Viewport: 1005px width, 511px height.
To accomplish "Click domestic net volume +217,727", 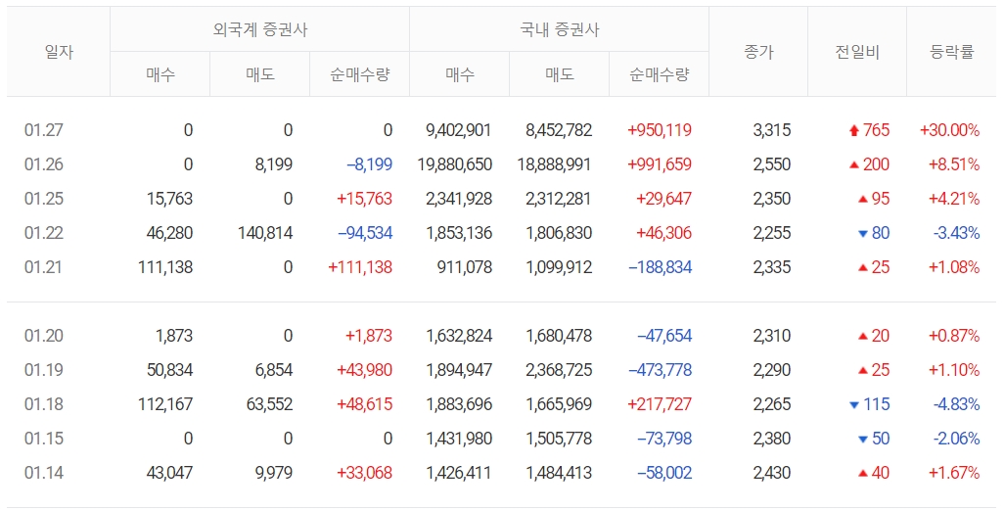I will [x=660, y=404].
